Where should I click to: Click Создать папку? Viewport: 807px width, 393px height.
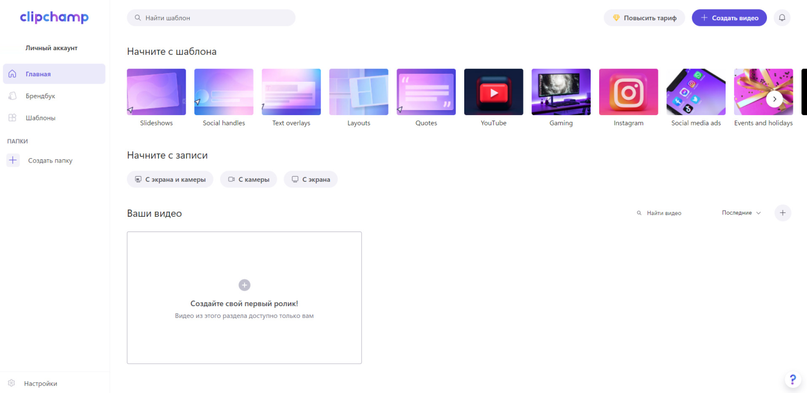coord(50,160)
